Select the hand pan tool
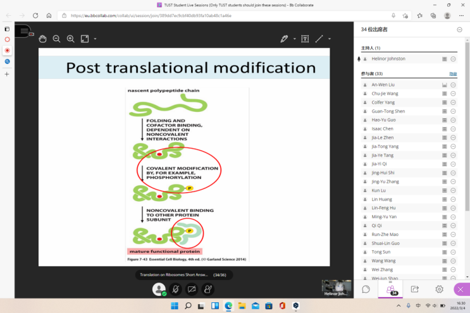Image resolution: width=470 pixels, height=313 pixels. click(x=43, y=39)
